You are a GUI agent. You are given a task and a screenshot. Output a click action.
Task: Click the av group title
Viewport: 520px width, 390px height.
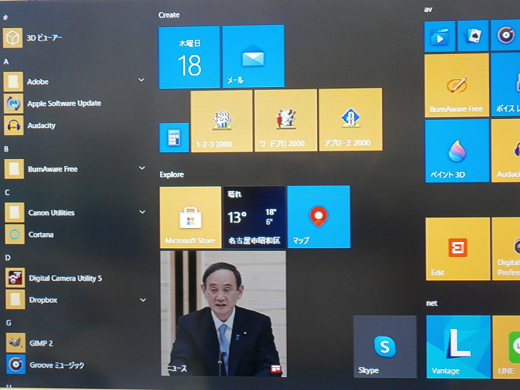coord(428,10)
